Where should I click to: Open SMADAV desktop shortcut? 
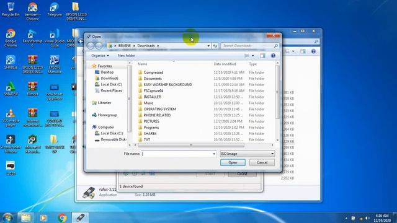click(11, 89)
